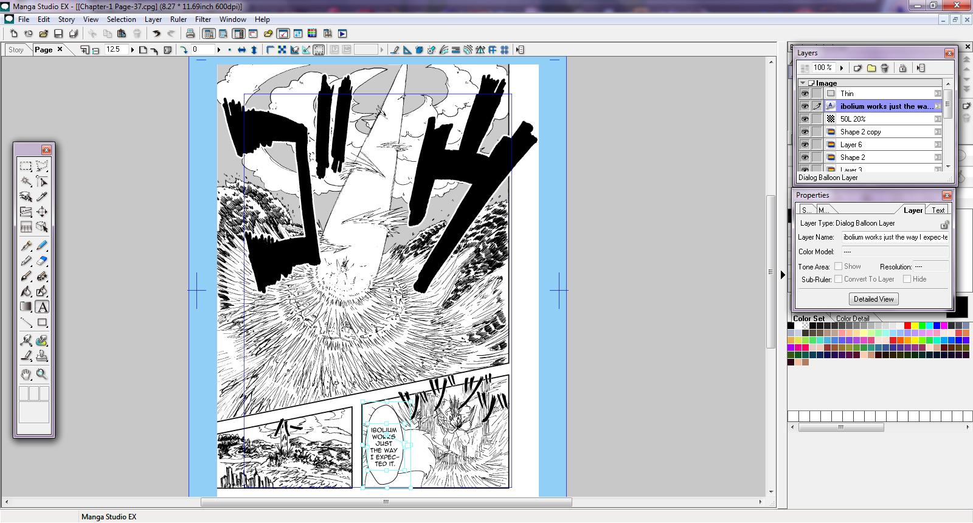Expand properties of the 50L 20% layer
Image resolution: width=973 pixels, height=523 pixels.
point(938,119)
